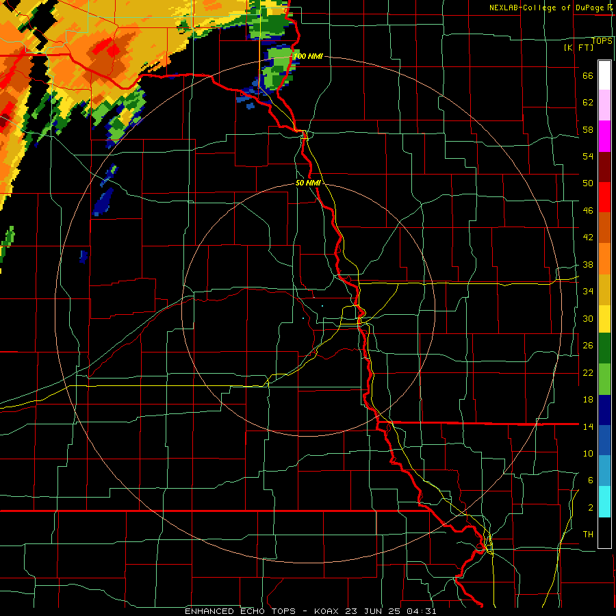Click the 54 label on the legend
616x616 pixels.
click(588, 156)
